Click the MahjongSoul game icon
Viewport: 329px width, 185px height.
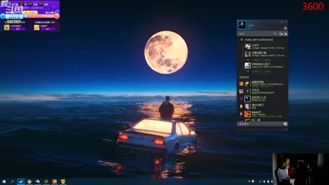point(241,91)
